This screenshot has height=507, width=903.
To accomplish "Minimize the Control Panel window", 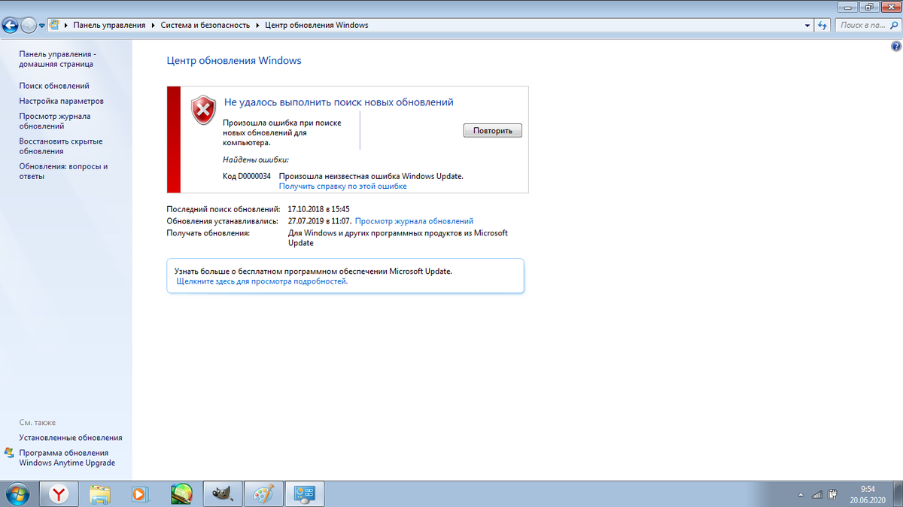I will tap(847, 5).
